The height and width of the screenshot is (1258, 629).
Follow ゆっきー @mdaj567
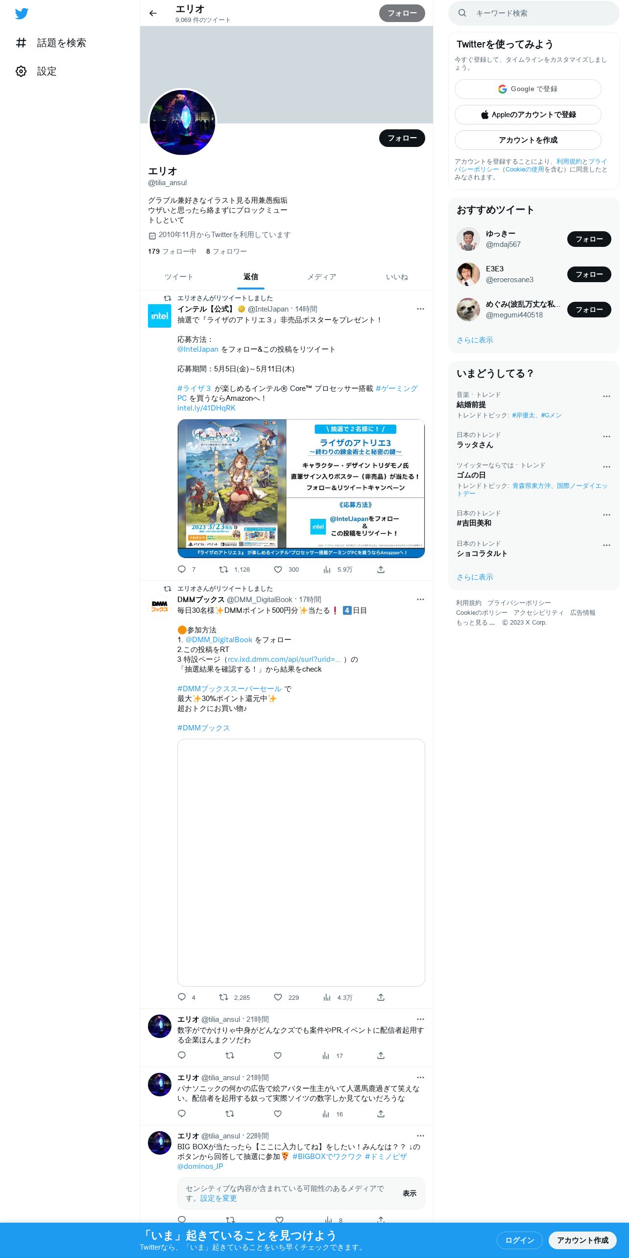click(x=589, y=239)
